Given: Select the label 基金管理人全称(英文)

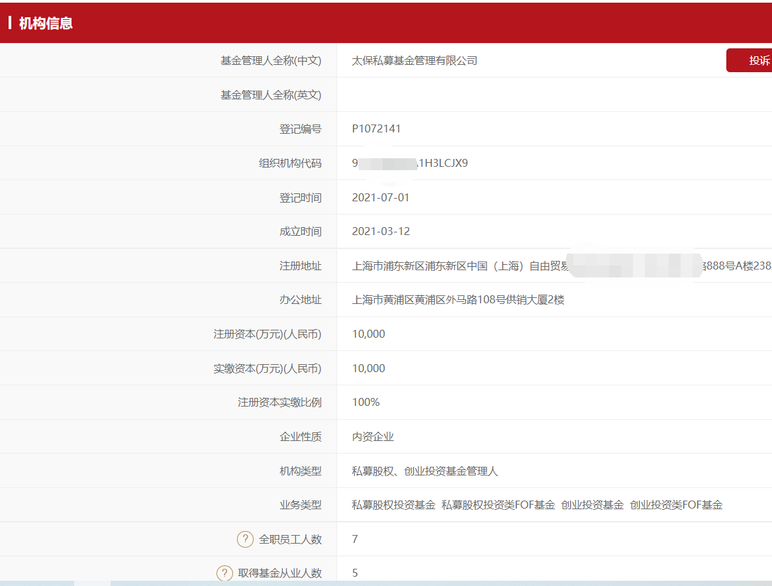Looking at the screenshot, I should (271, 95).
